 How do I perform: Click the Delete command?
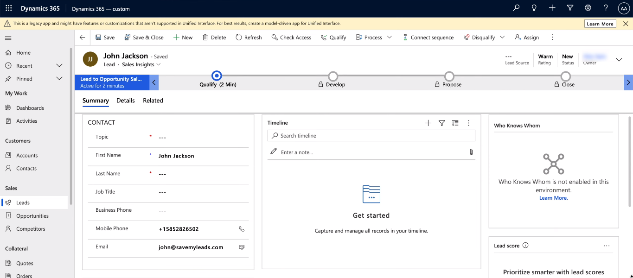click(214, 38)
